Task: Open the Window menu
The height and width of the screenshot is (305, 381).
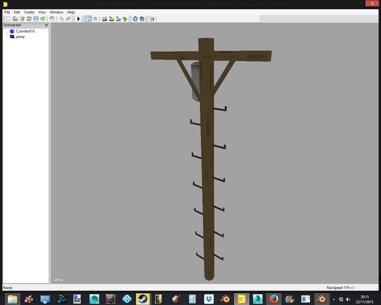Action: click(56, 12)
